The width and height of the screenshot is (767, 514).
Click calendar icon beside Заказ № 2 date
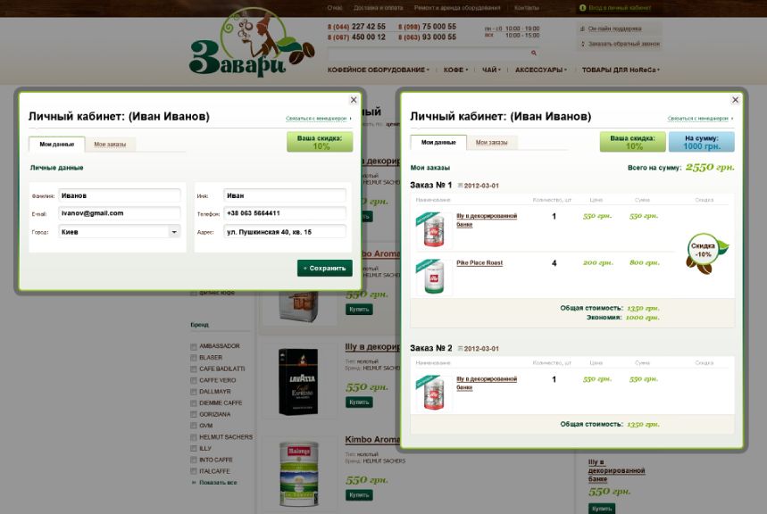tap(460, 348)
